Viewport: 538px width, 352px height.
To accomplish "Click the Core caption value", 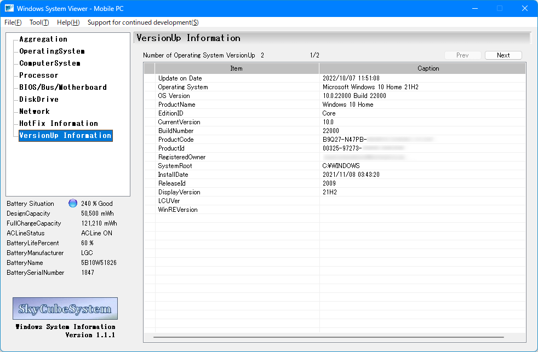I will [x=329, y=113].
